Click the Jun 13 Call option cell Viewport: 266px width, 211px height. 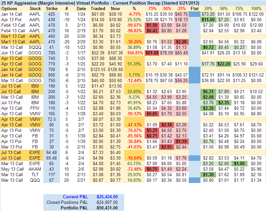(x=12, y=53)
